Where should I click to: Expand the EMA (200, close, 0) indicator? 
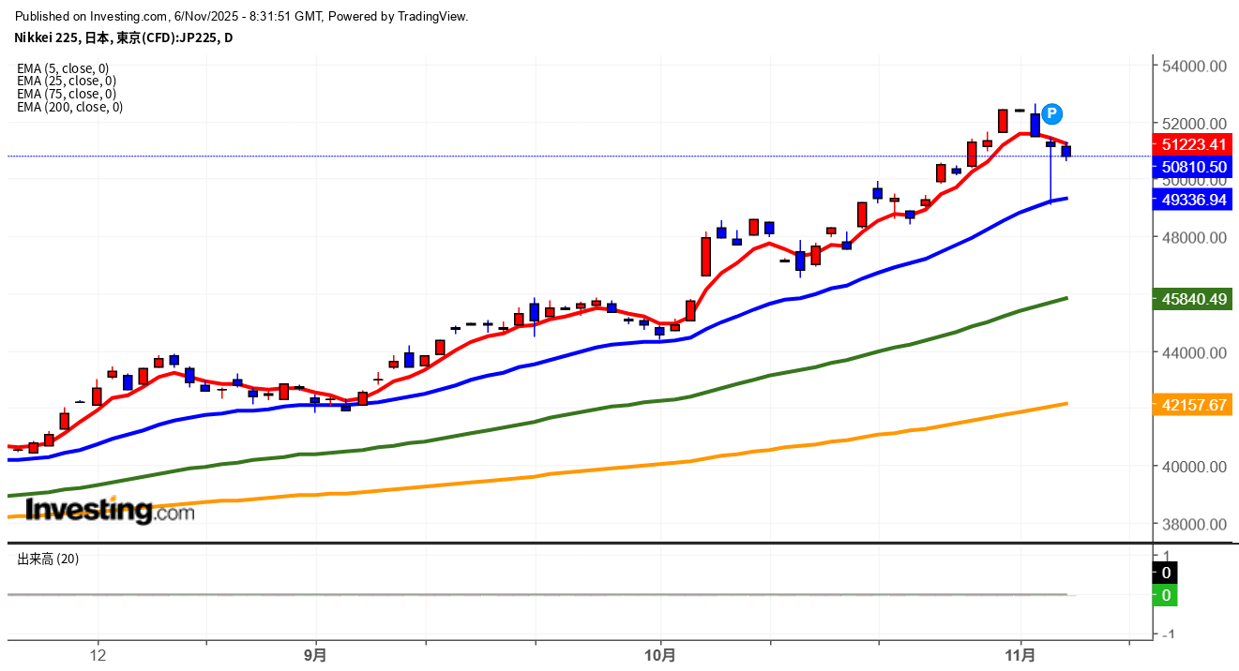click(x=69, y=107)
